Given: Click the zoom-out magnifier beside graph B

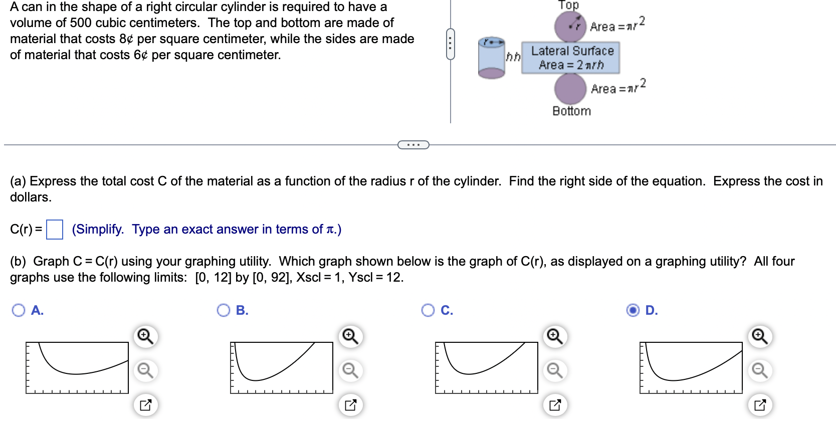Looking at the screenshot, I should click(x=349, y=369).
